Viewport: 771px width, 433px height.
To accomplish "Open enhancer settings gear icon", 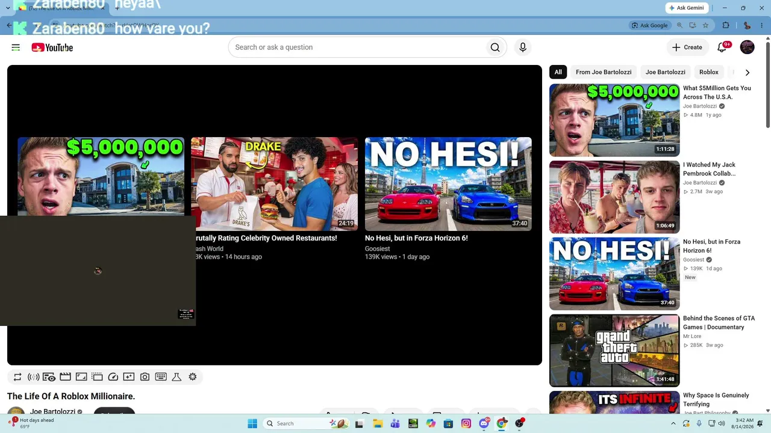I will (193, 377).
